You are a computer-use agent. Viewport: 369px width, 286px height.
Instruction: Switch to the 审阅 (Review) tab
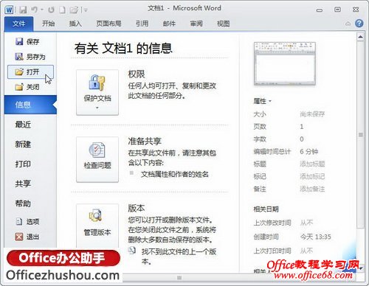pyautogui.click(x=196, y=24)
